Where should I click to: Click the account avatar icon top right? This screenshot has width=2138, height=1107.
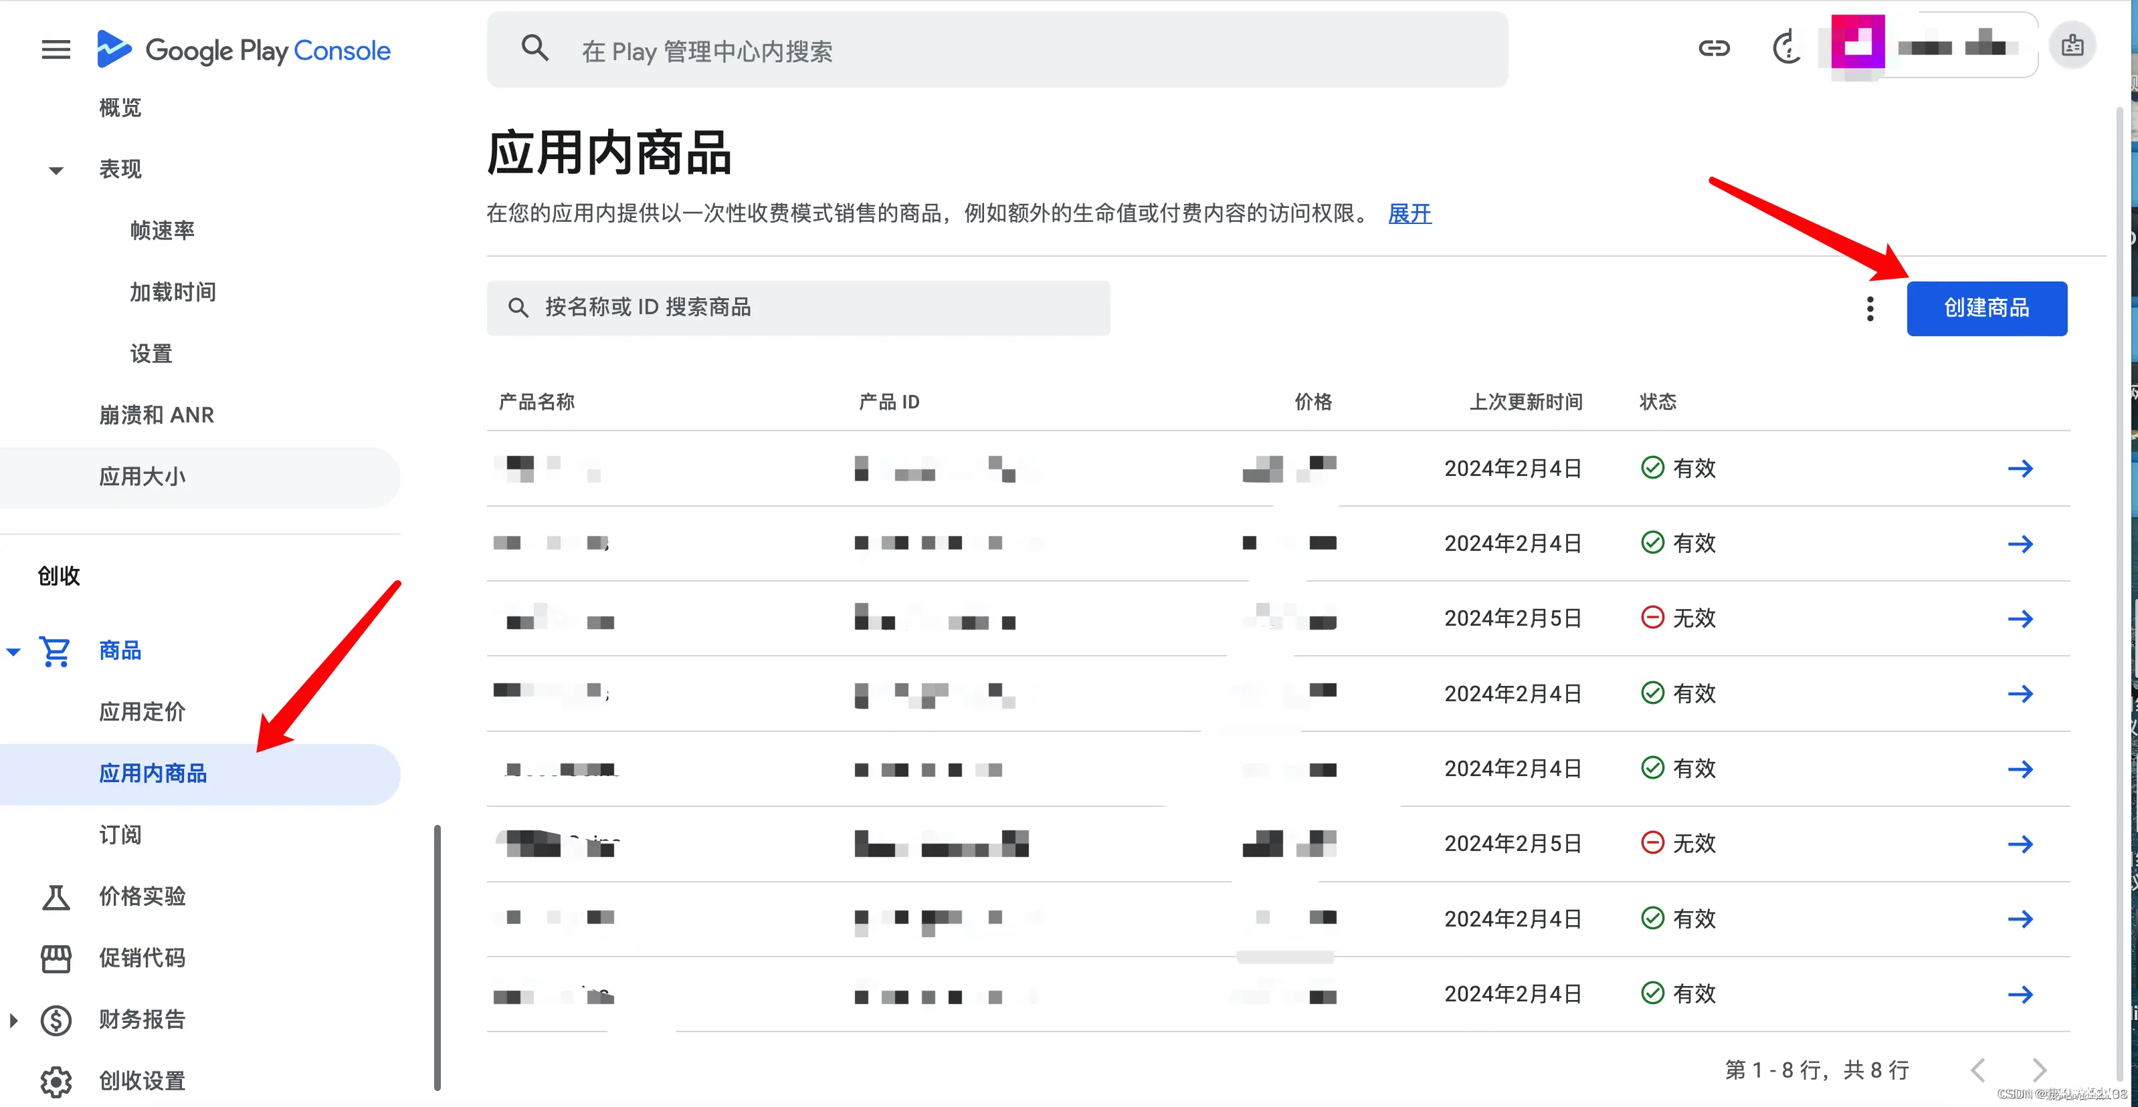click(x=2073, y=47)
